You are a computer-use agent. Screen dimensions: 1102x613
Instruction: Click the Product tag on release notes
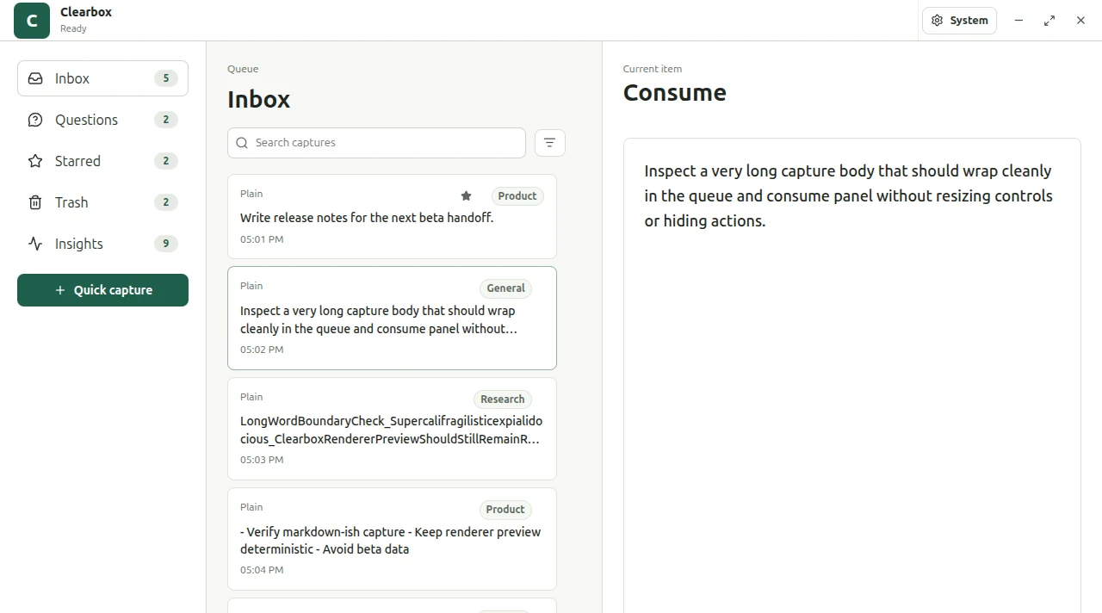click(517, 196)
